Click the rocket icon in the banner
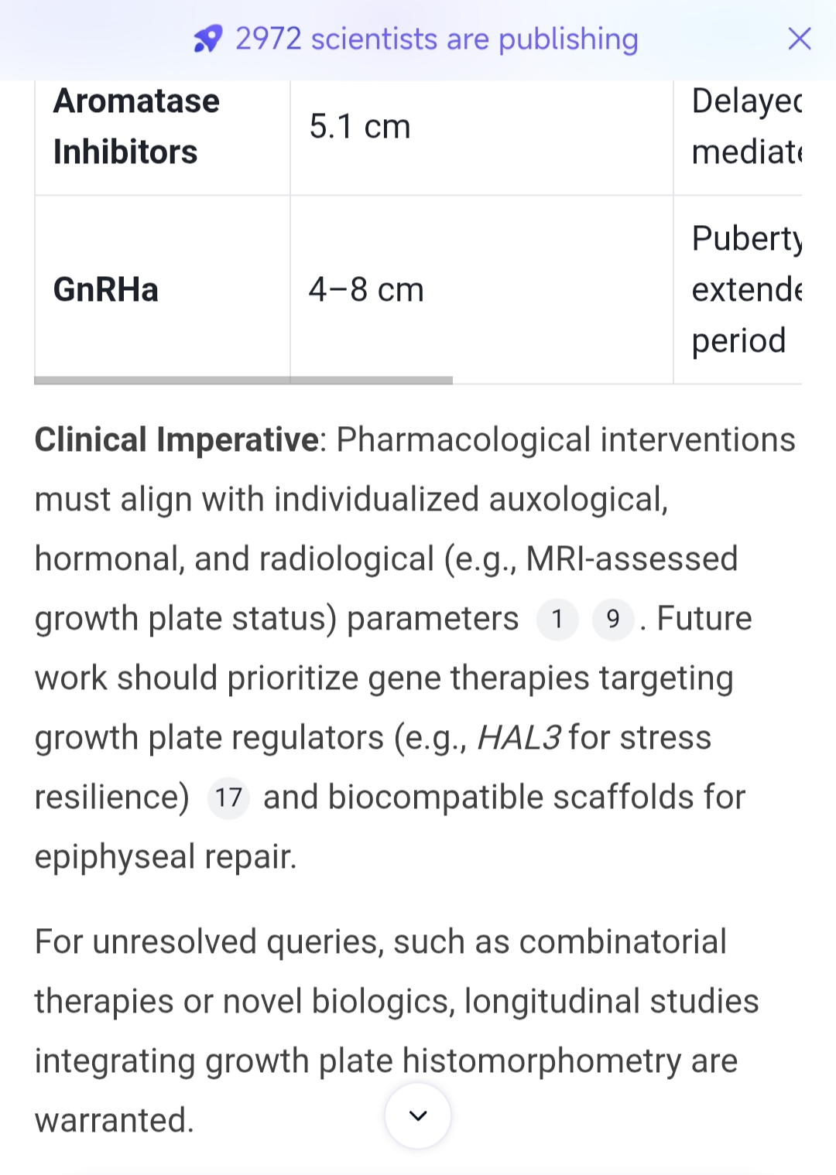Image resolution: width=836 pixels, height=1175 pixels. 207,39
